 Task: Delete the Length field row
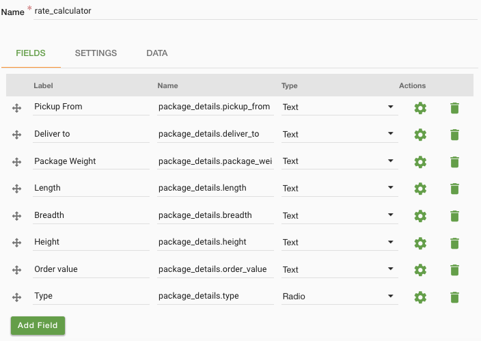point(454,189)
